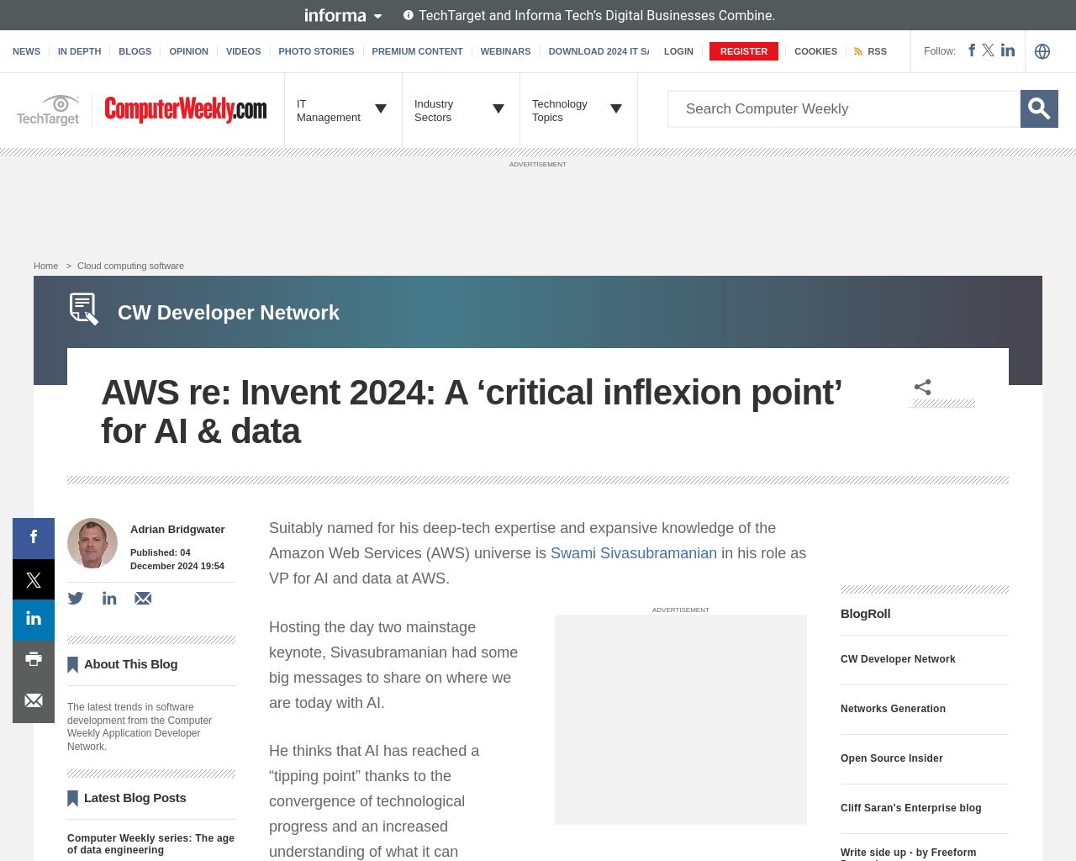This screenshot has width=1076, height=861.
Task: Click the ComputerWeekly.com logo
Action: (186, 109)
